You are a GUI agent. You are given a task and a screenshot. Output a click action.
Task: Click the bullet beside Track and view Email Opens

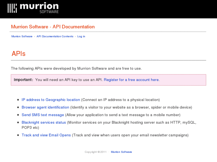coord(19,135)
